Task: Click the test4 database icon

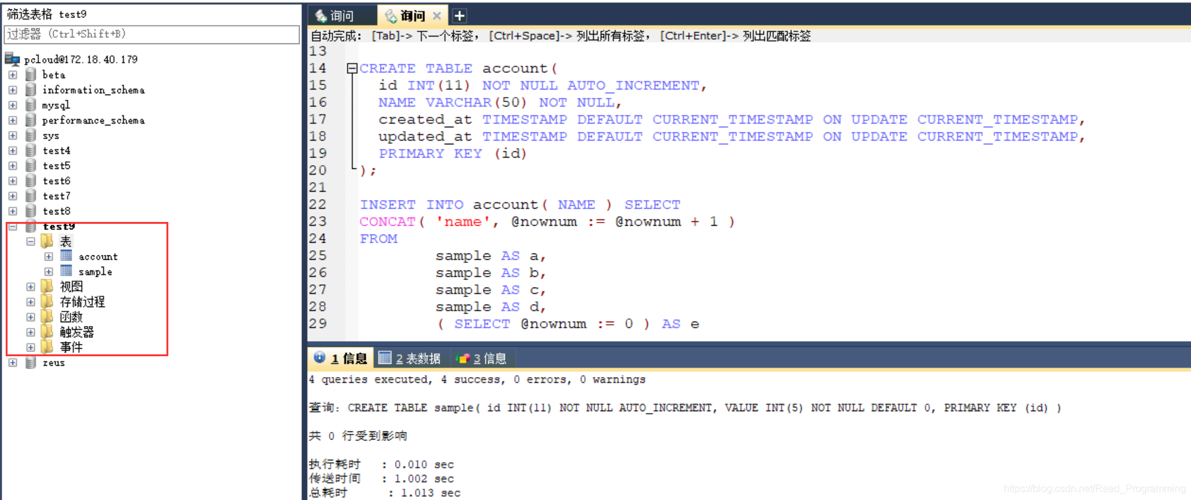Action: (30, 150)
